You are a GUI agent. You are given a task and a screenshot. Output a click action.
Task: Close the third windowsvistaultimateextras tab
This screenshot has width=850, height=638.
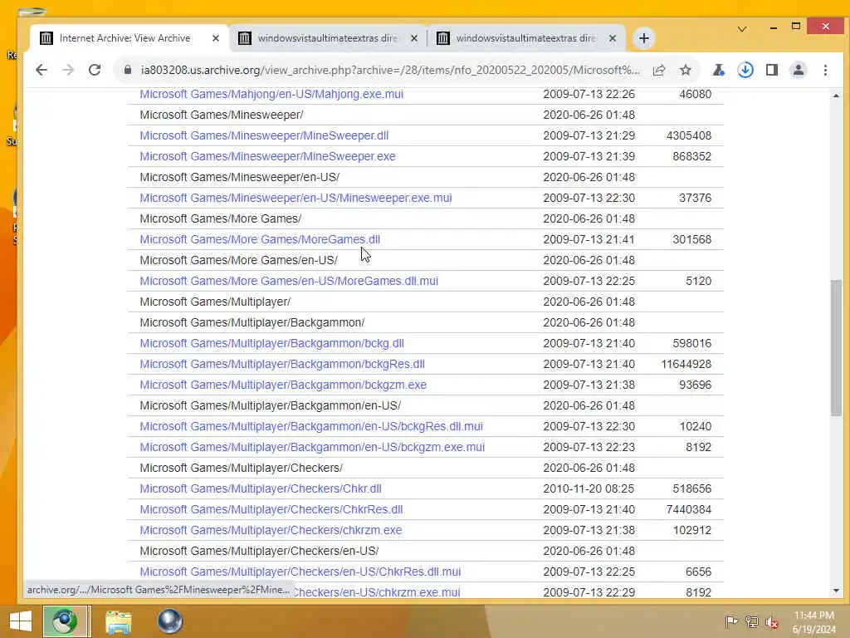point(613,38)
